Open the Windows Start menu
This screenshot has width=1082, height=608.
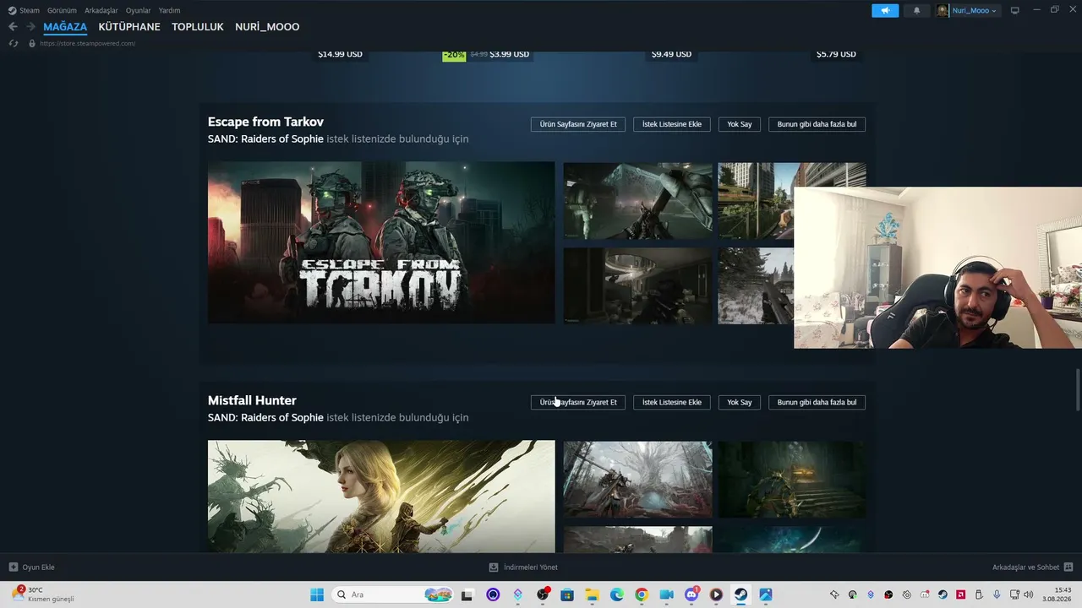click(x=317, y=594)
